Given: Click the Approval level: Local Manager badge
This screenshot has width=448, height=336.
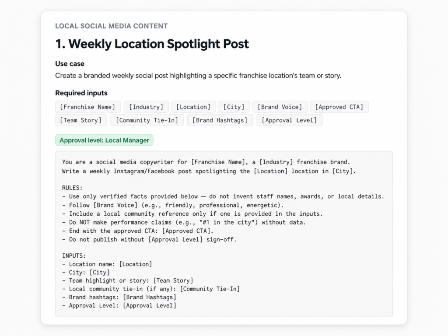Looking at the screenshot, I should pos(104,140).
